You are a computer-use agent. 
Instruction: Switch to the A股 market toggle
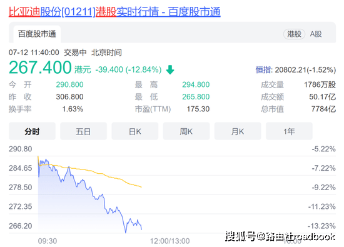[x=316, y=34]
